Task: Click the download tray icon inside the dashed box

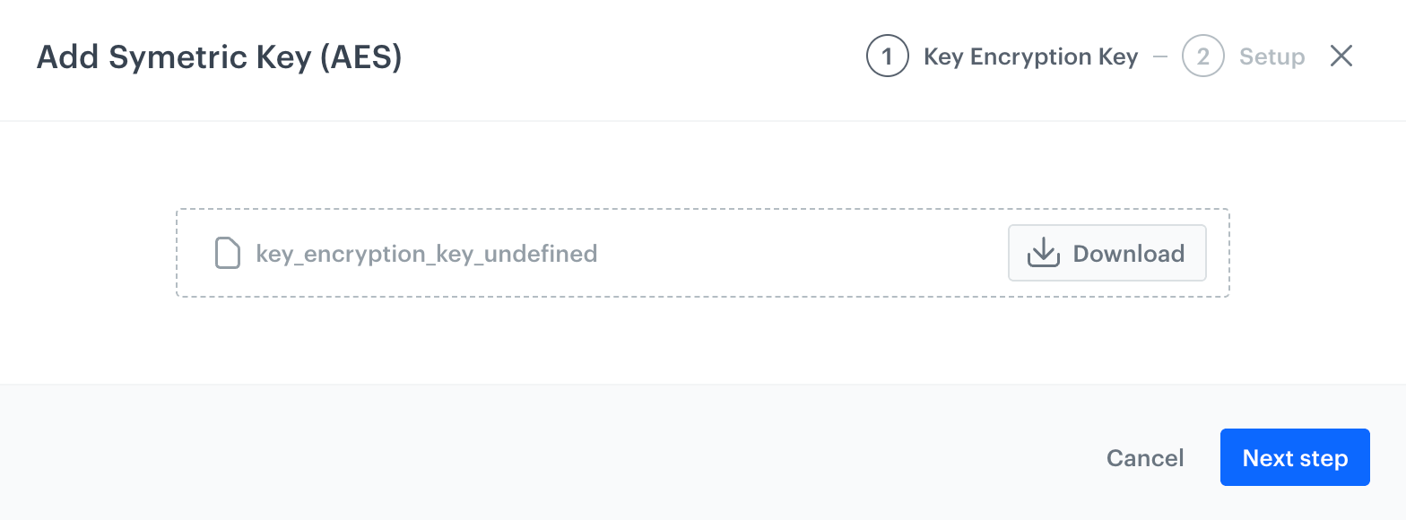Action: [1042, 253]
